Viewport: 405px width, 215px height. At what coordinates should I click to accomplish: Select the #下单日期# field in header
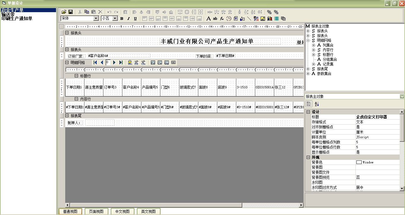click(x=225, y=56)
